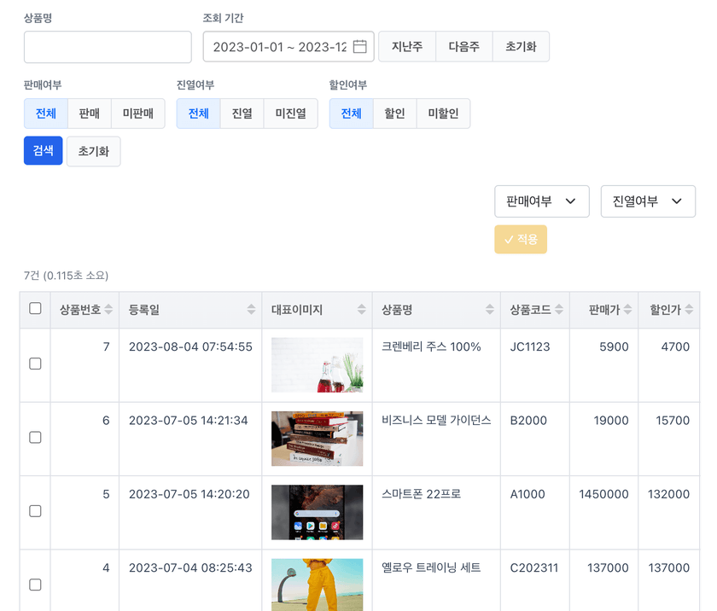Screen dimensions: 717x611
Task: Sort the 판매가 column ascending with arrows
Action: 627,310
